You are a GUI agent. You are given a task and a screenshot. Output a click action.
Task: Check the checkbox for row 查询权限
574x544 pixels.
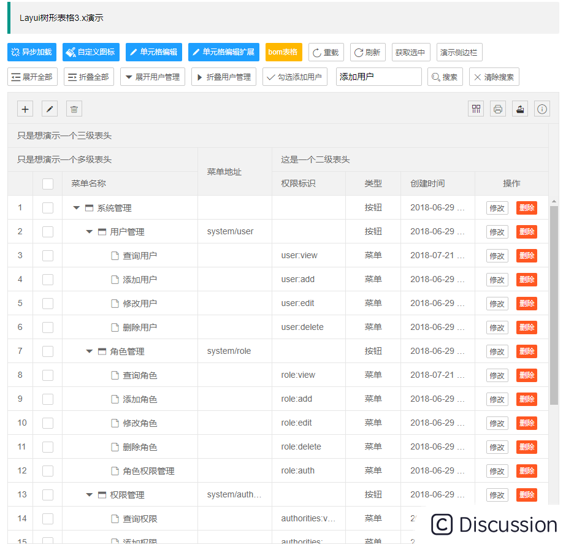(48, 519)
